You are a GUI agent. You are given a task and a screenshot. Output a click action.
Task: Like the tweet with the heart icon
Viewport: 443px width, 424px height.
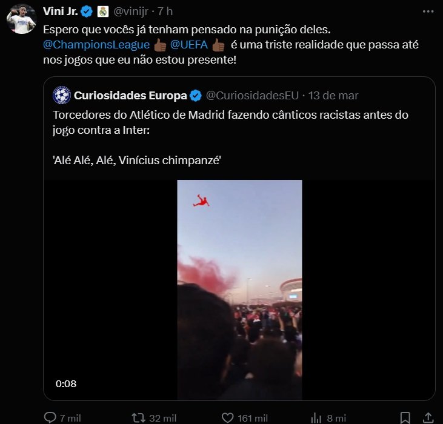tap(228, 417)
